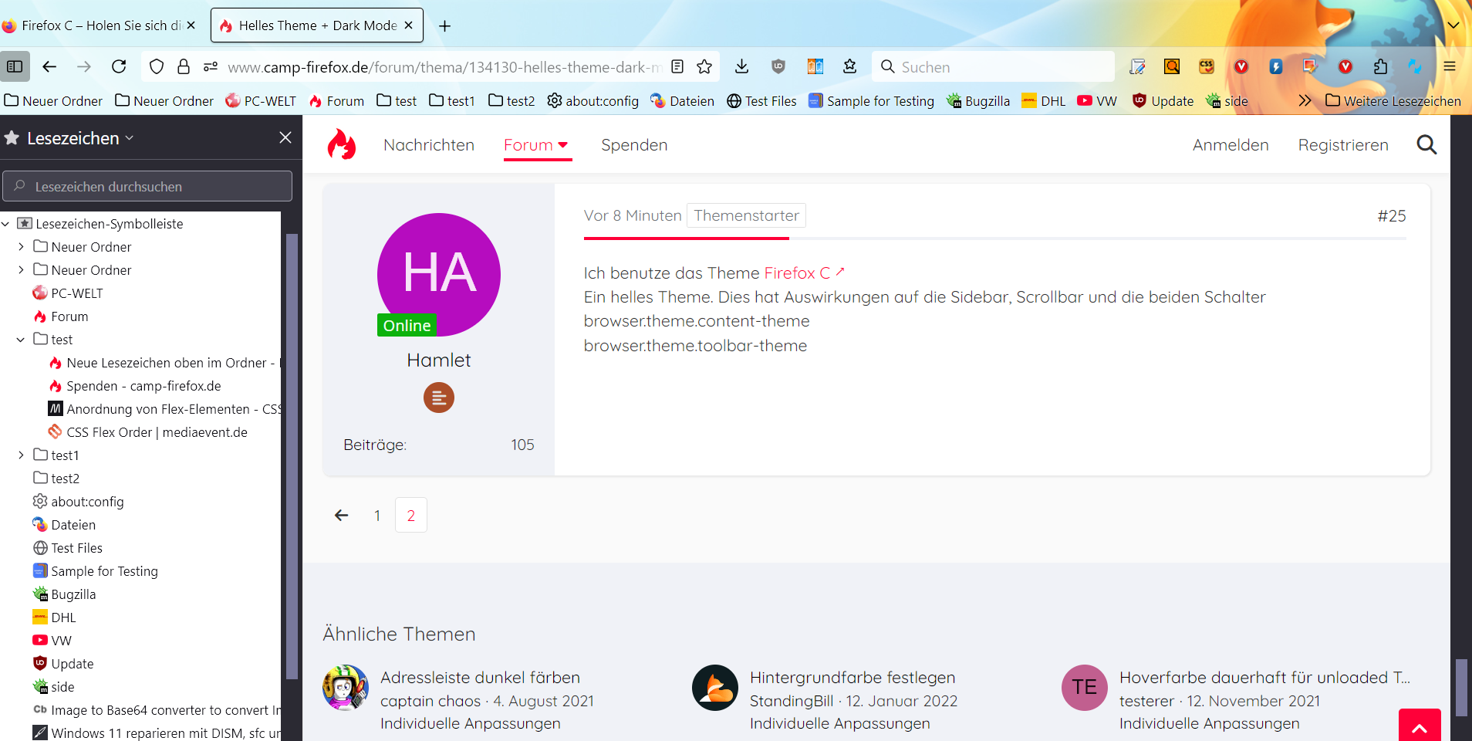Open the Firefox C theme link
1472x741 pixels.
tap(797, 273)
